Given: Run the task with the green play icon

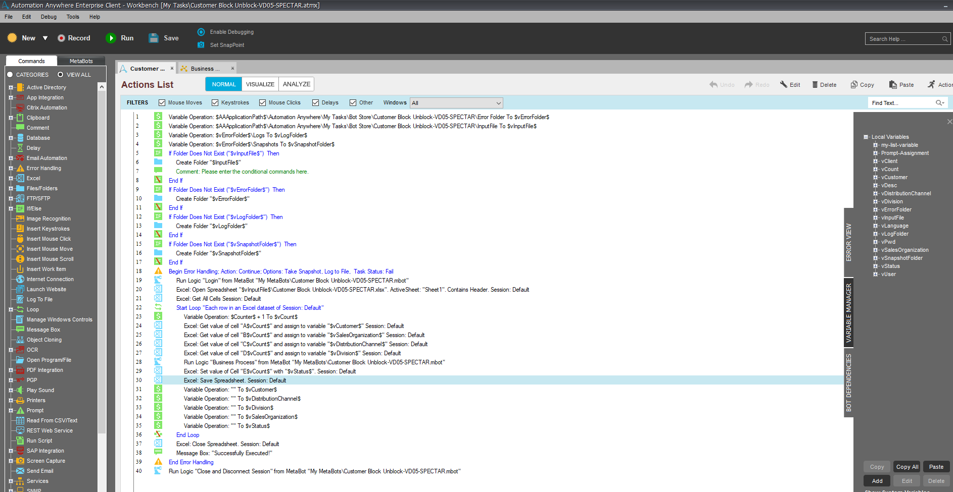Looking at the screenshot, I should point(111,38).
